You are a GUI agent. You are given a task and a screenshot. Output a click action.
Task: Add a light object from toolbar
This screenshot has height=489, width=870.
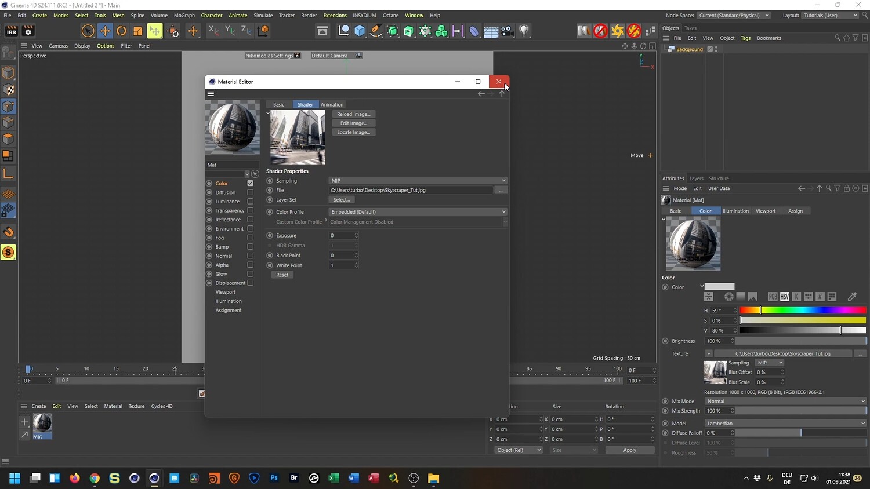(x=524, y=31)
